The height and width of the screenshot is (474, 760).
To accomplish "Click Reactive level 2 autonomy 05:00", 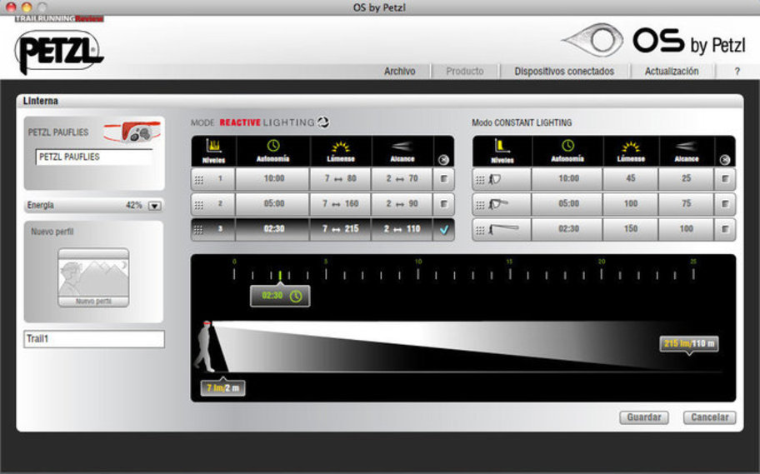I will [273, 204].
